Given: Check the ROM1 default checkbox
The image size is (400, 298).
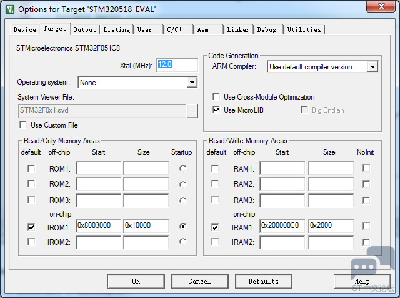Looking at the screenshot, I should 31,168.
